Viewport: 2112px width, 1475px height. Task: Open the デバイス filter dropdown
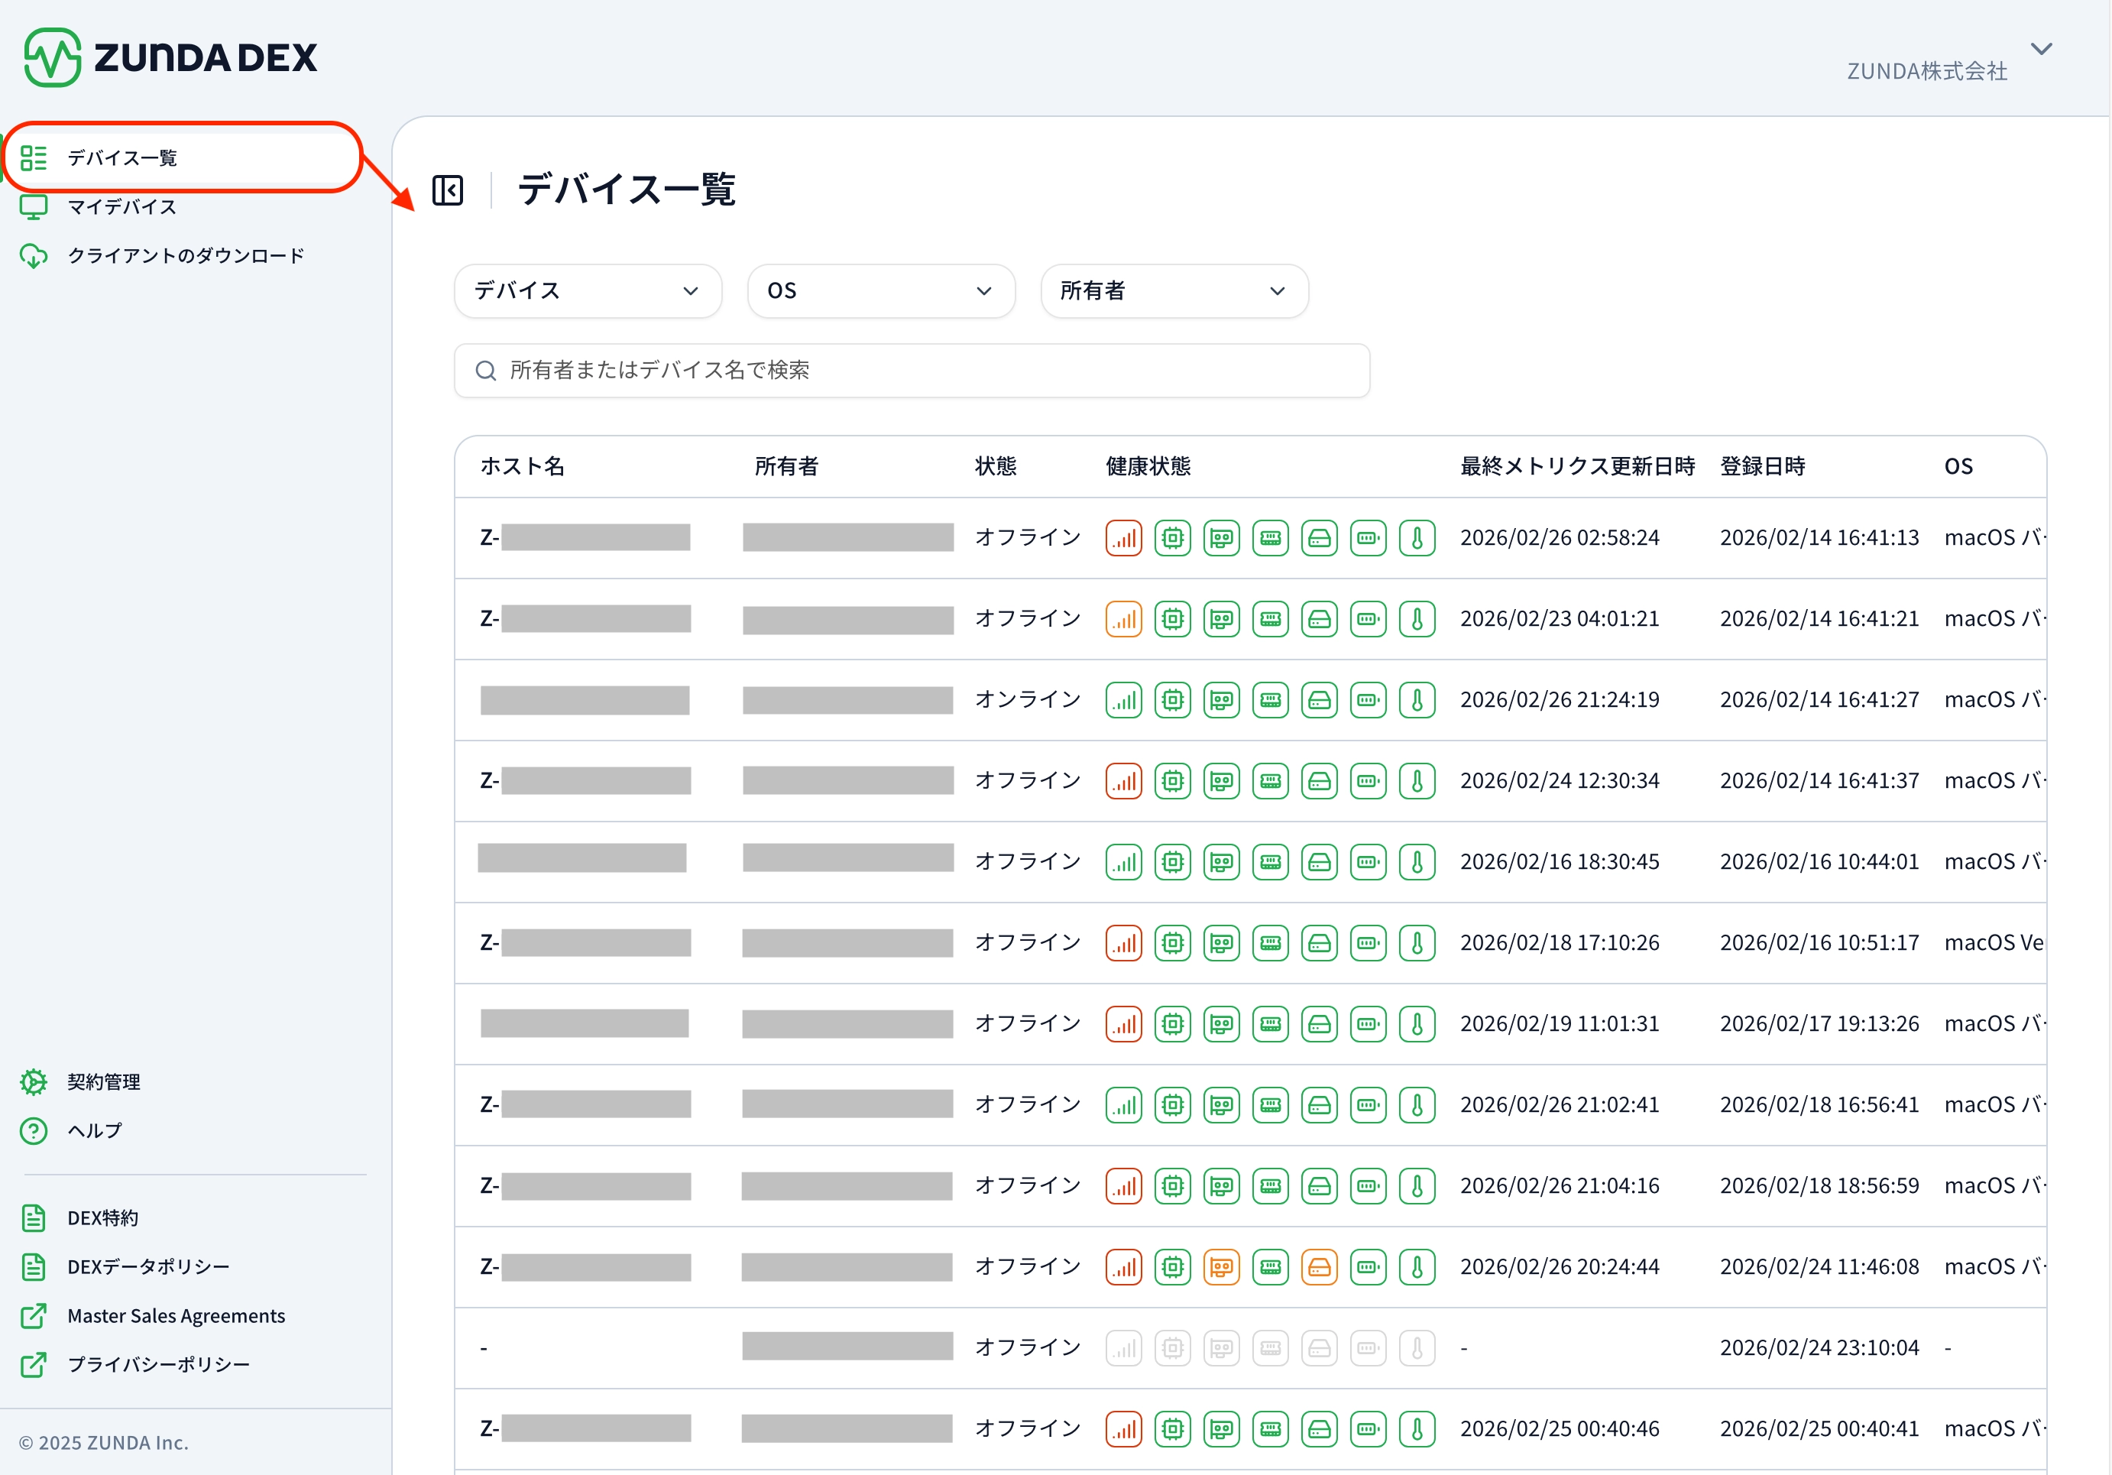click(x=587, y=290)
